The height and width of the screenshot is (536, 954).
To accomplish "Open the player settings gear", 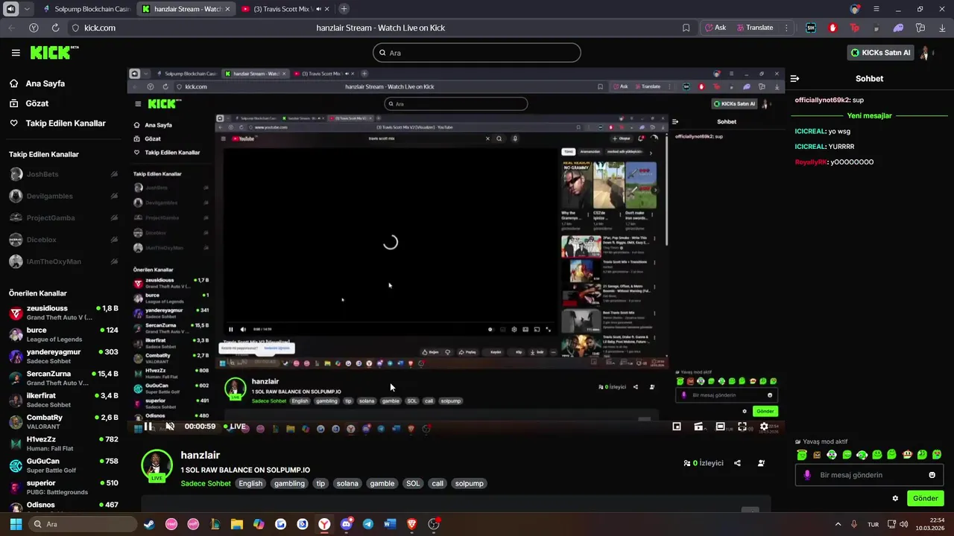I will pos(764,427).
